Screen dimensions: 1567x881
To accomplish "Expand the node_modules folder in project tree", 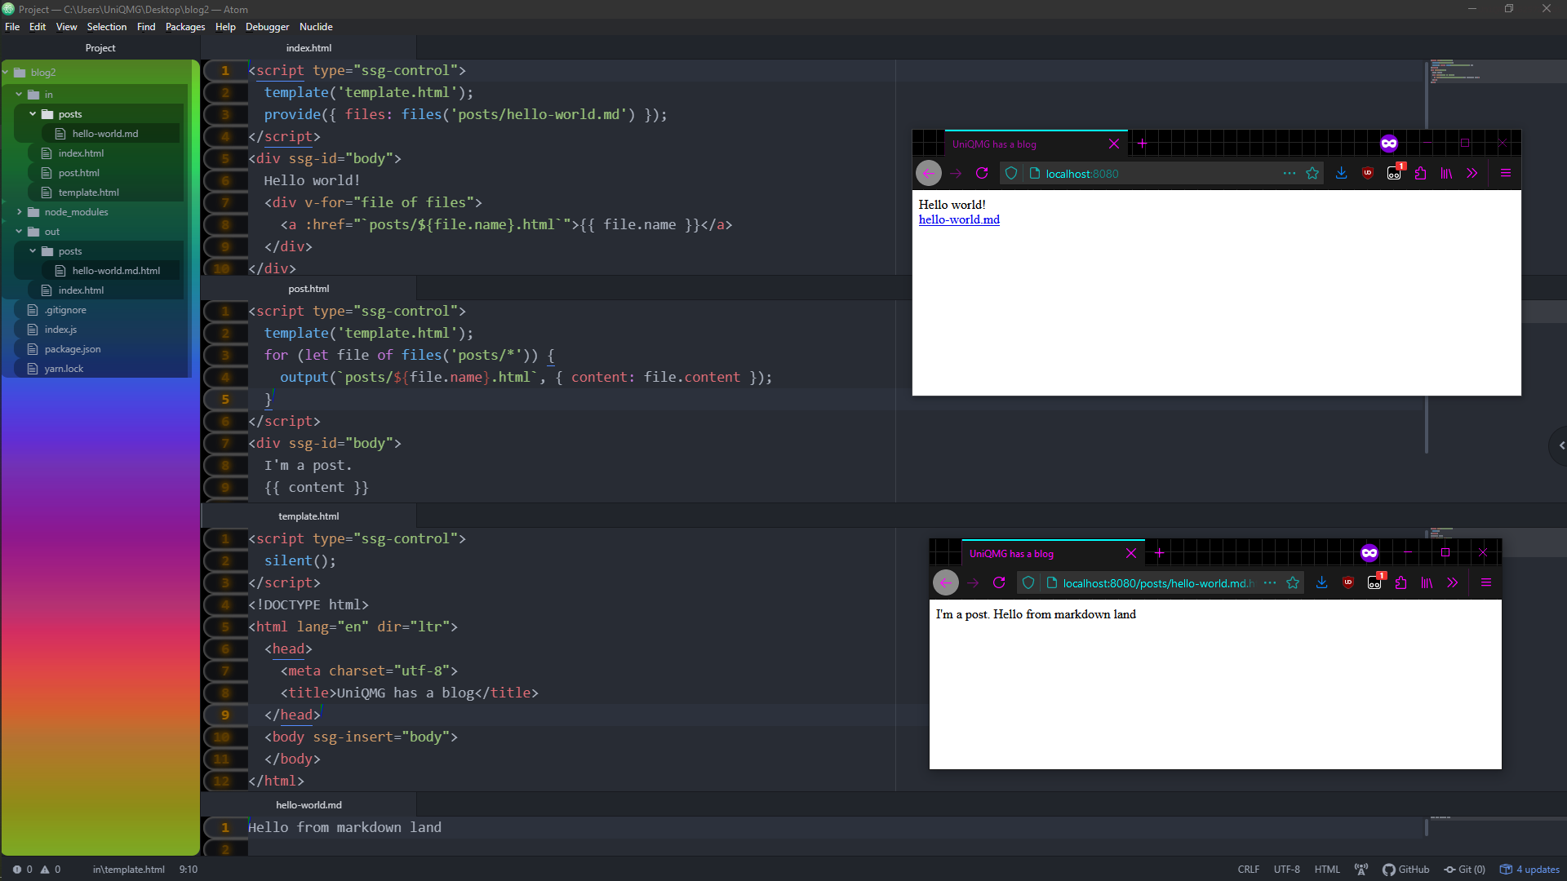I will 20,210.
